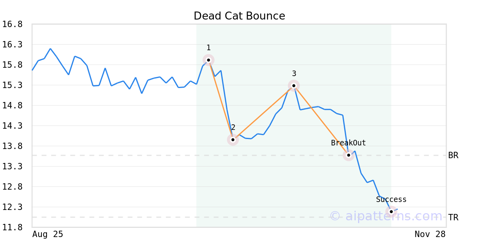Screen dimensions: 478x251
Task: Select the point 3 bounce marker
Action: pyautogui.click(x=294, y=86)
